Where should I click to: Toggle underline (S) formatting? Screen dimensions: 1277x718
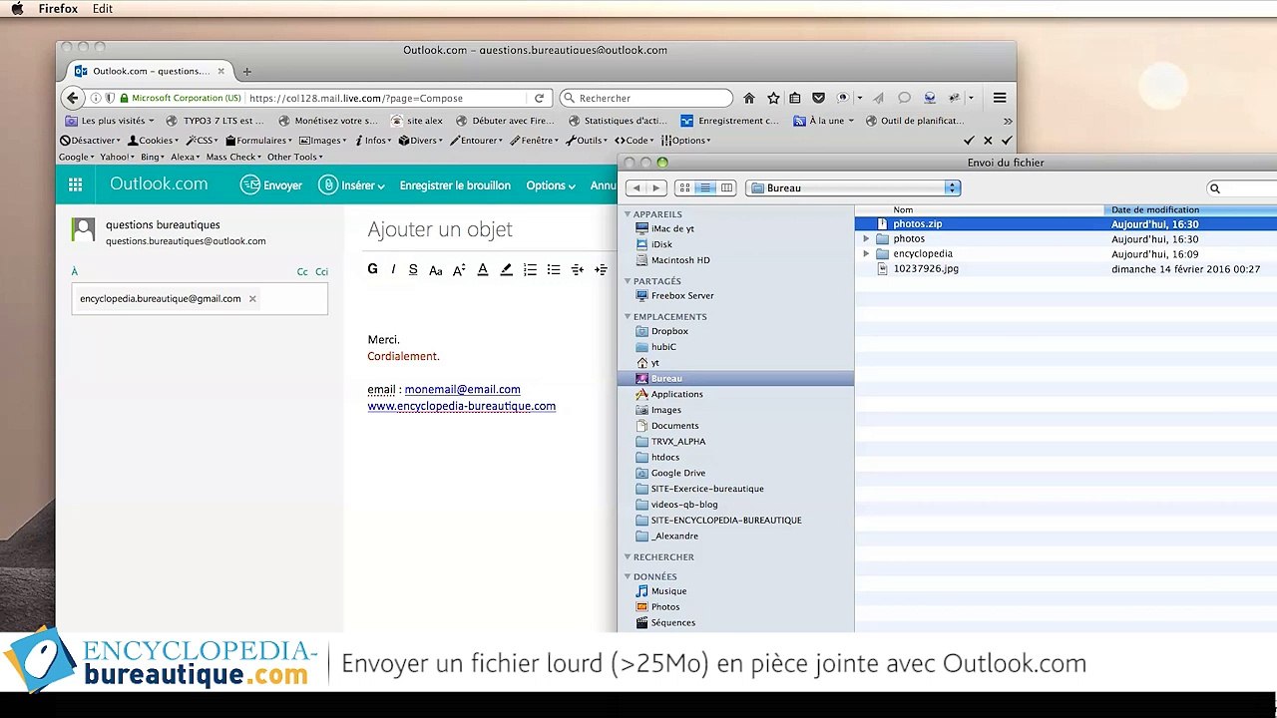point(413,269)
